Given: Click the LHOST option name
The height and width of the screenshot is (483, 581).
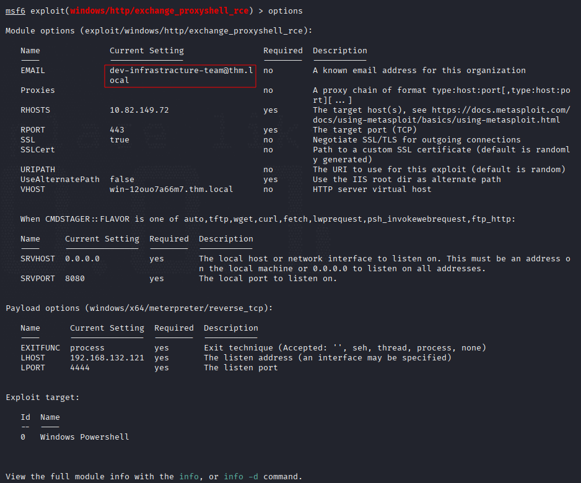Looking at the screenshot, I should 33,358.
